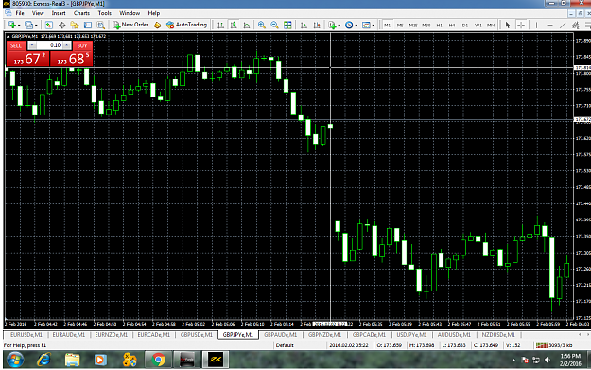Open the File menu
Viewport: 591px width, 370px height.
point(20,13)
